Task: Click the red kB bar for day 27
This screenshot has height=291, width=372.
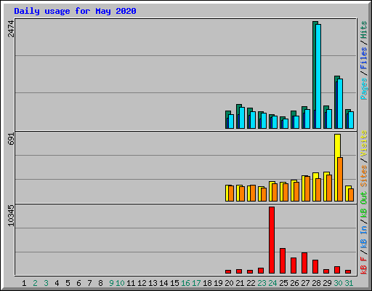Action: coord(304,263)
